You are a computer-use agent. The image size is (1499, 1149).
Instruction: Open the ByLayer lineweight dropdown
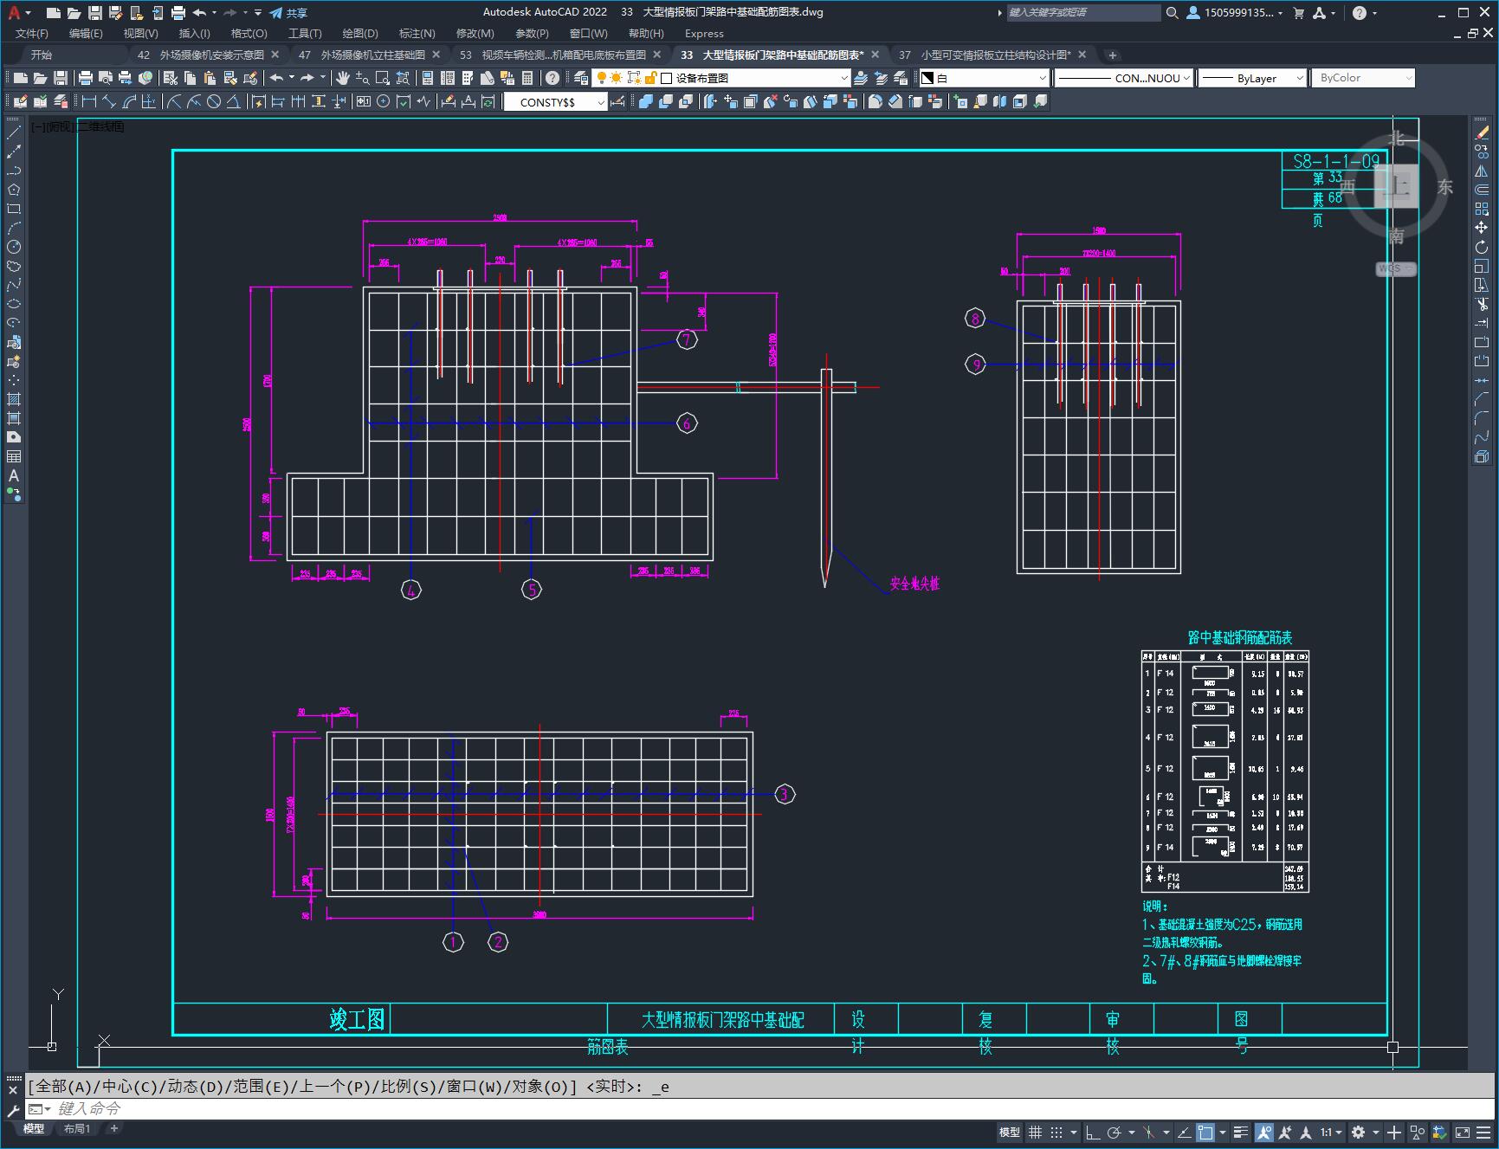click(x=1251, y=78)
